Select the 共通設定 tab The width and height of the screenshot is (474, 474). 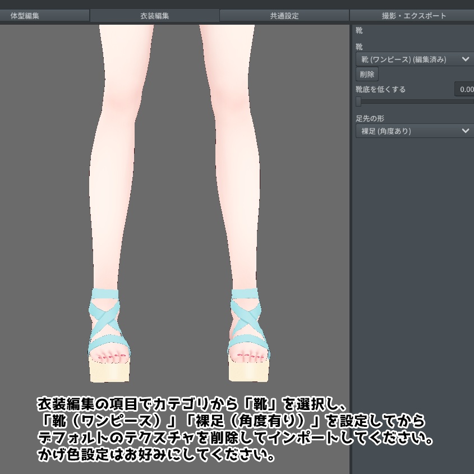coord(284,16)
